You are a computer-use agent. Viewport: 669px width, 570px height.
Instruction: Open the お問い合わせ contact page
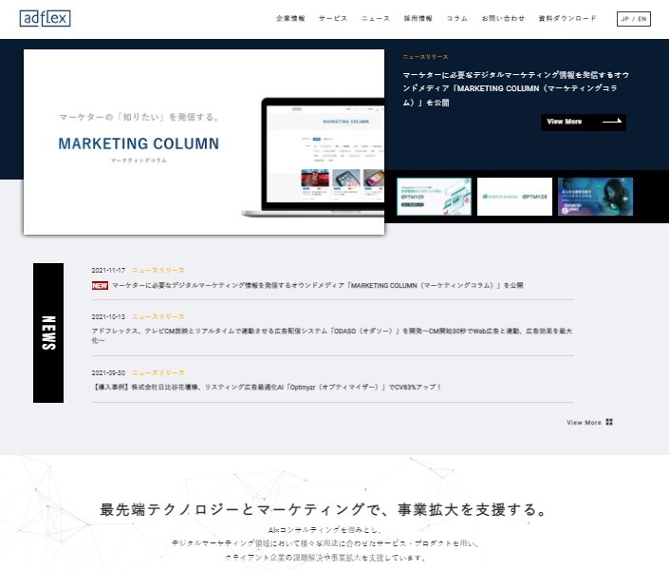503,18
